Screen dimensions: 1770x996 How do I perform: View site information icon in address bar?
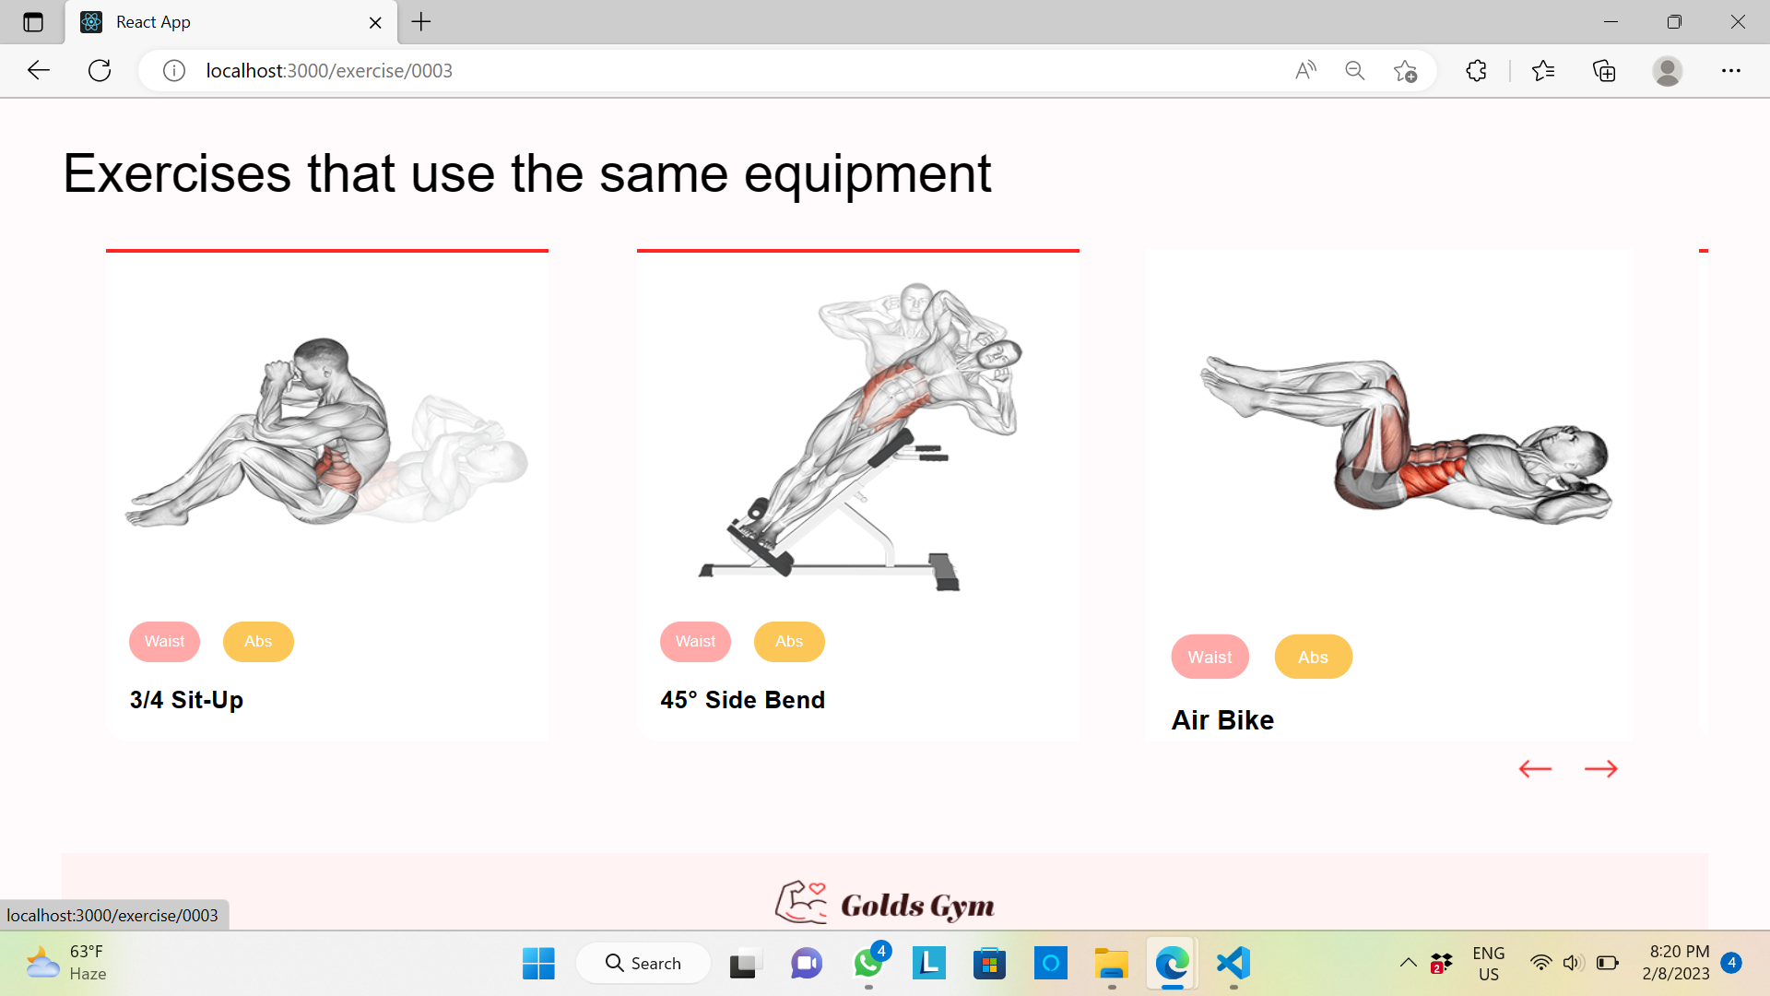(x=174, y=70)
